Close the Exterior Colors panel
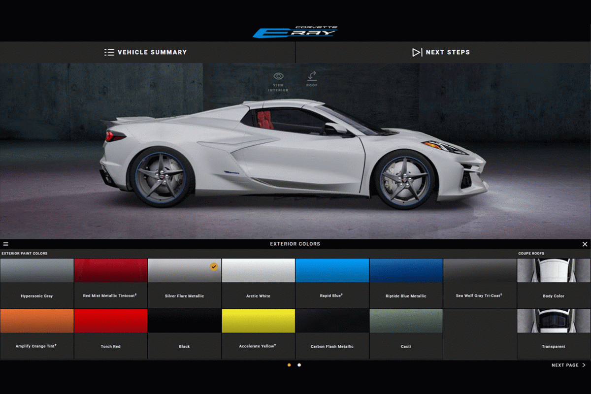 585,244
